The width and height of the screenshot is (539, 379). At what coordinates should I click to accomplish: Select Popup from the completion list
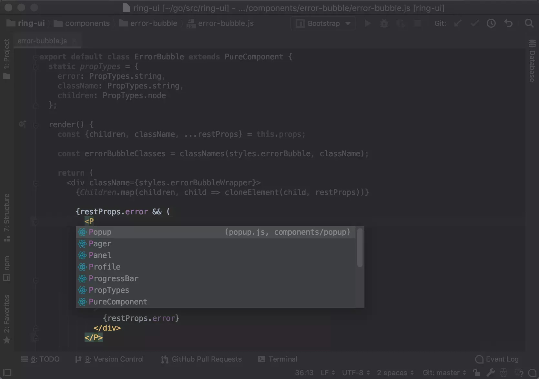click(x=100, y=232)
